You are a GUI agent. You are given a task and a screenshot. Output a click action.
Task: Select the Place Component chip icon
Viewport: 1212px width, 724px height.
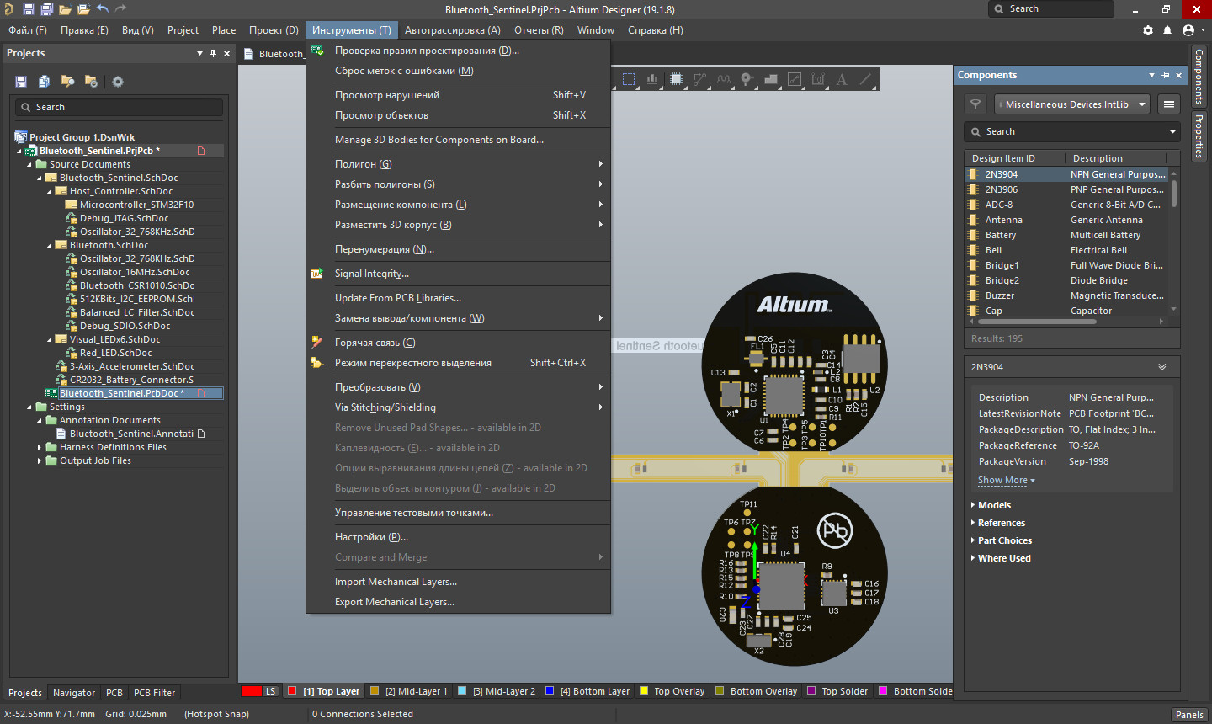pyautogui.click(x=676, y=79)
